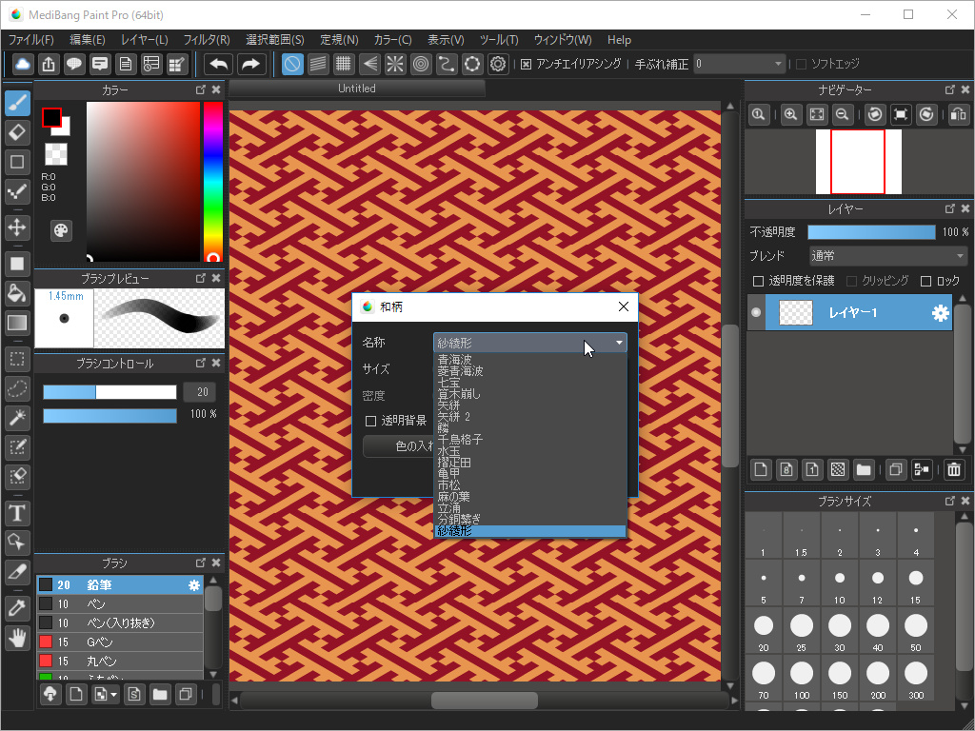Enable the ロック checkbox
Viewport: 975px width, 731px height.
[x=925, y=281]
